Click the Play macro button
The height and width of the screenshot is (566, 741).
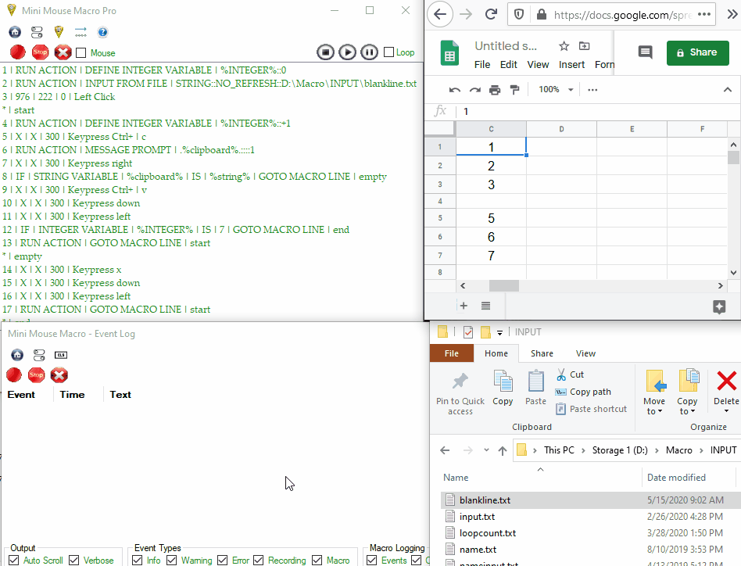(348, 52)
